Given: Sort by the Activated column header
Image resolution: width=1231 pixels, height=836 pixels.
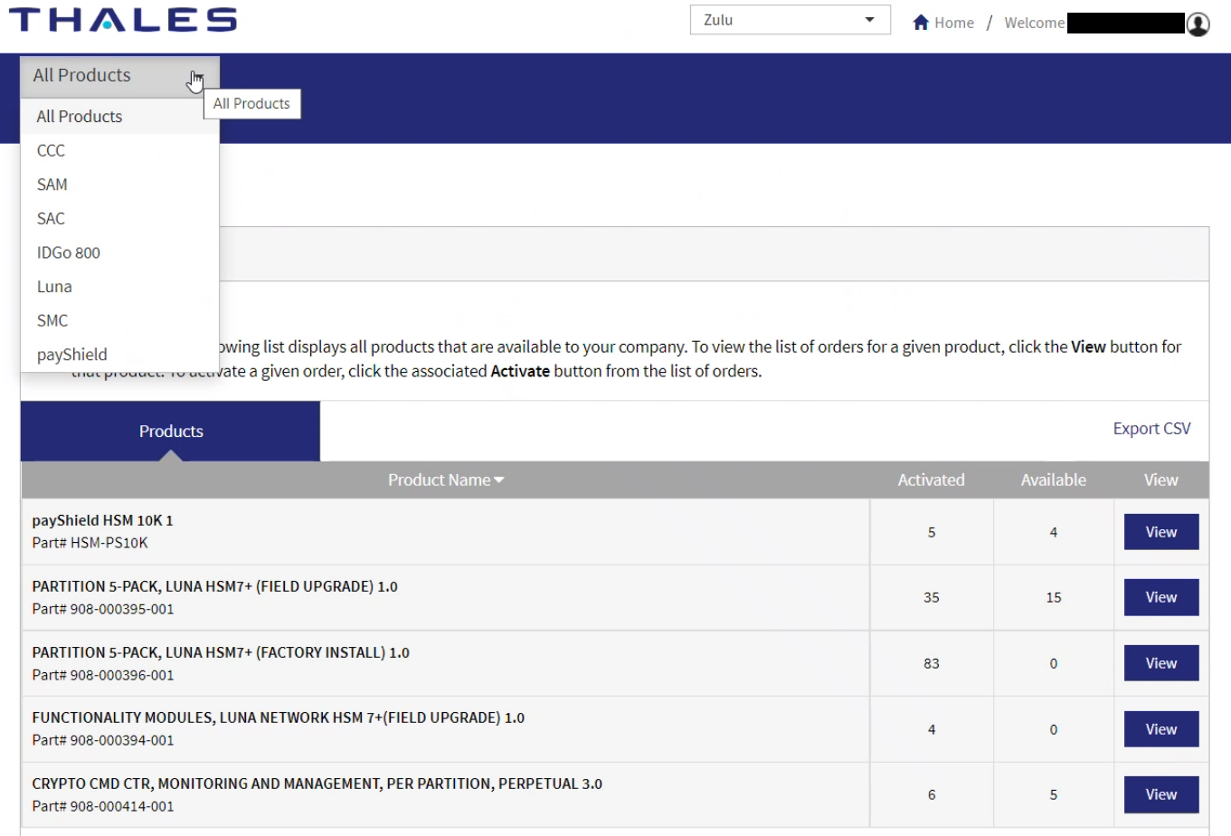Looking at the screenshot, I should tap(931, 480).
